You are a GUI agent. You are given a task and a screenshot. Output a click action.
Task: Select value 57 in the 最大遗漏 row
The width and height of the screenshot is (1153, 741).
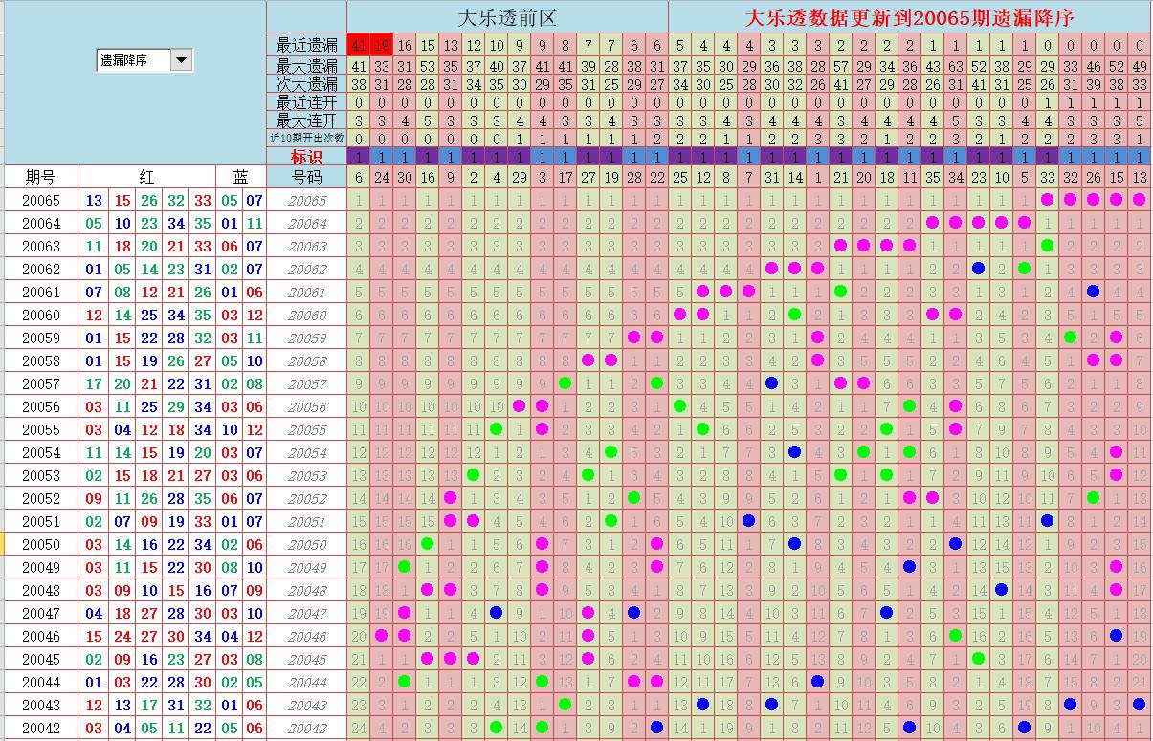(x=840, y=66)
